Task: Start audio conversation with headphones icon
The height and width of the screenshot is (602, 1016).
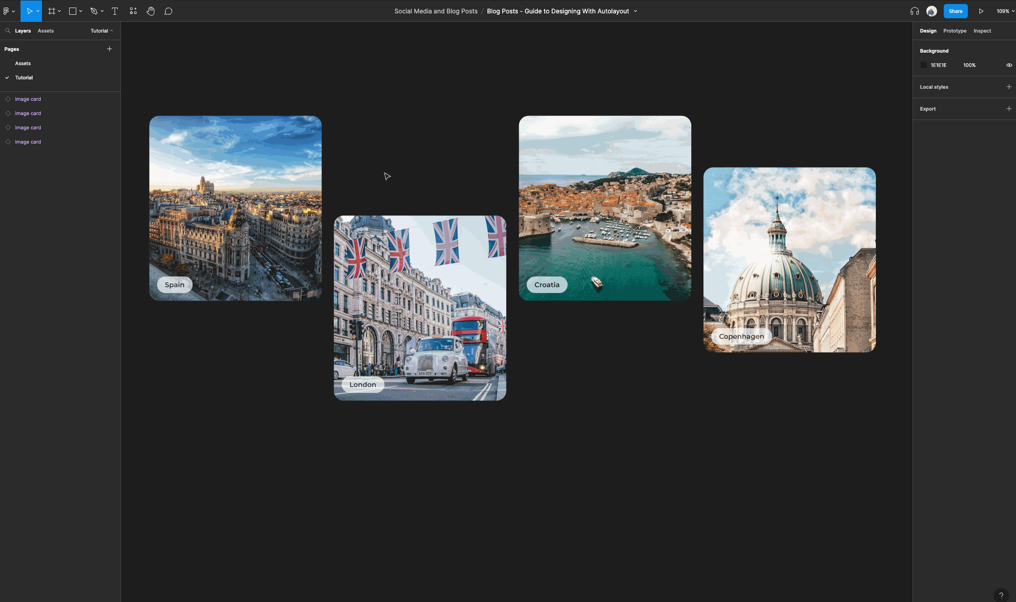Action: 915,11
